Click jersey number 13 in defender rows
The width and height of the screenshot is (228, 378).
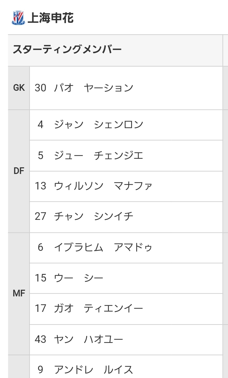pos(41,186)
